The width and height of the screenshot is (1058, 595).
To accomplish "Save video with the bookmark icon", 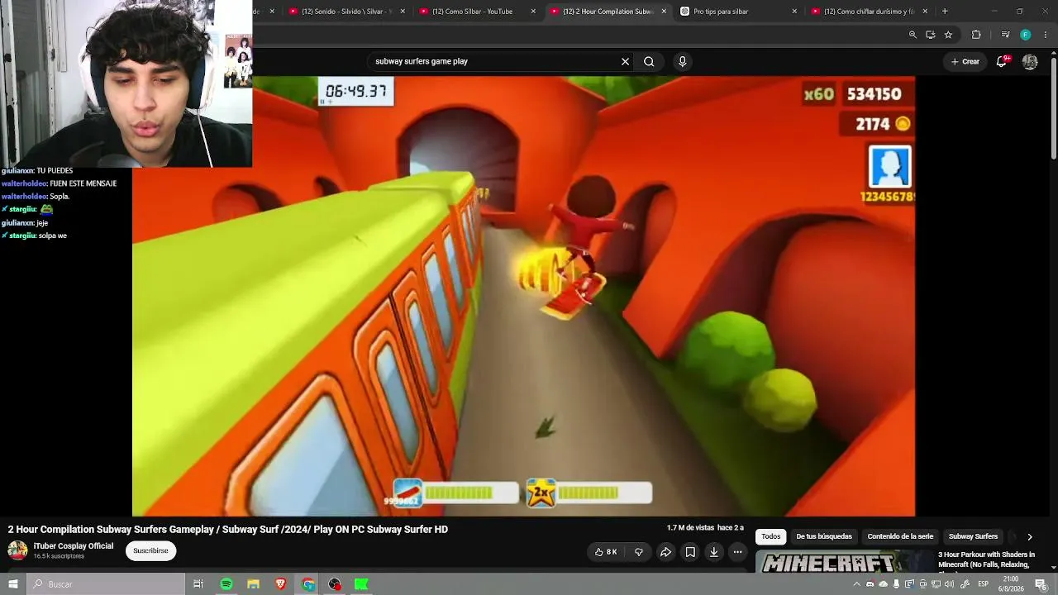I will [x=690, y=552].
